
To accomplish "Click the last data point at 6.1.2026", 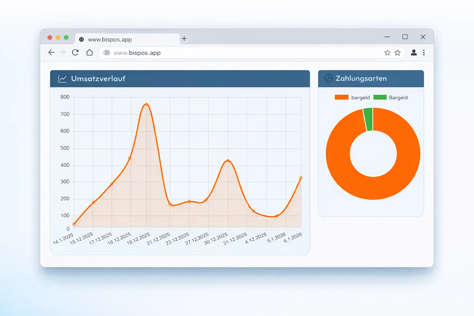I will (301, 178).
